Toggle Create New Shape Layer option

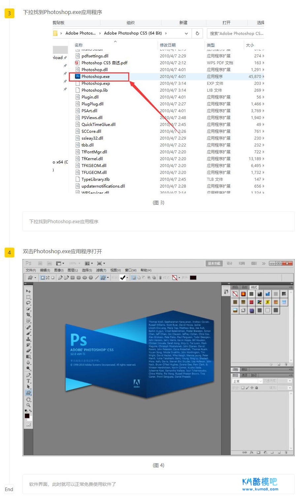[134, 278]
